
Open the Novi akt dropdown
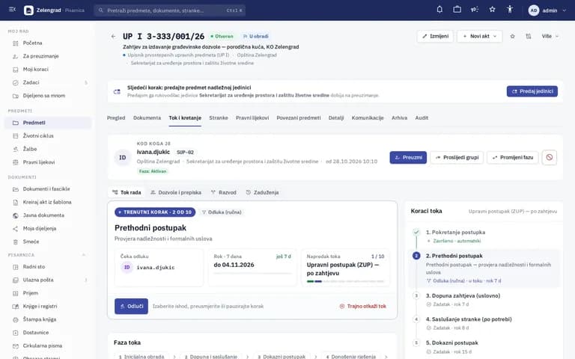(x=480, y=36)
